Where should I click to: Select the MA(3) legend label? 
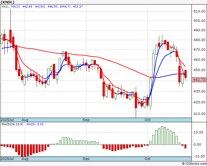16,7
